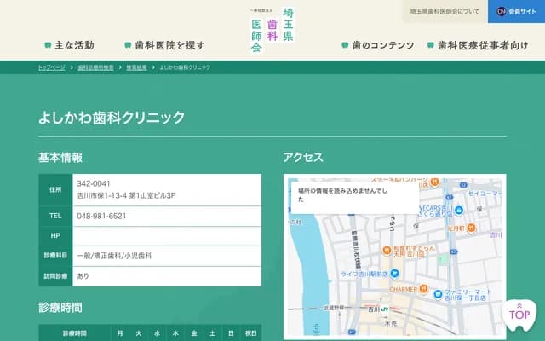Click the ファミリーマート store map marker
The width and height of the screenshot is (545, 341).
pyautogui.click(x=438, y=292)
